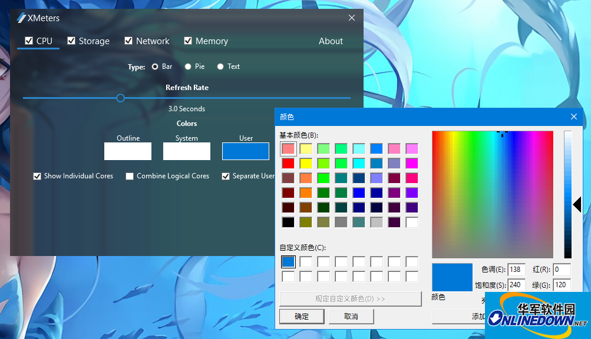Uncheck the CPU tab checkbox

(29, 41)
